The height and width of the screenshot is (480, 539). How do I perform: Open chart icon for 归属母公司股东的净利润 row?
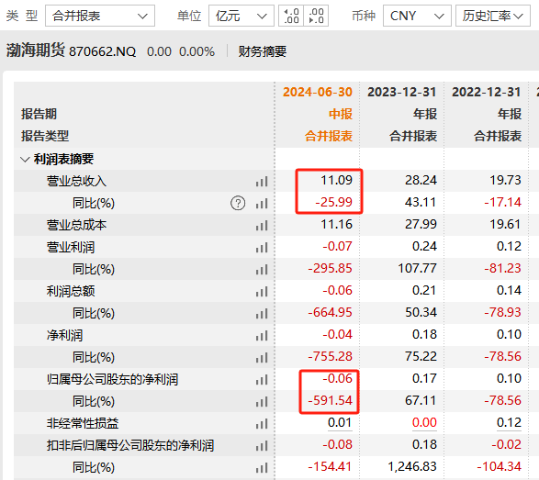click(262, 380)
